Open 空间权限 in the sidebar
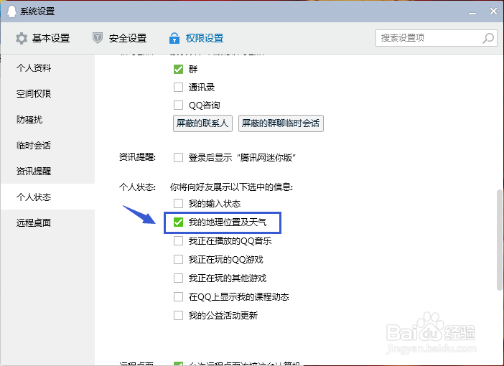This screenshot has height=366, width=504. 47,93
